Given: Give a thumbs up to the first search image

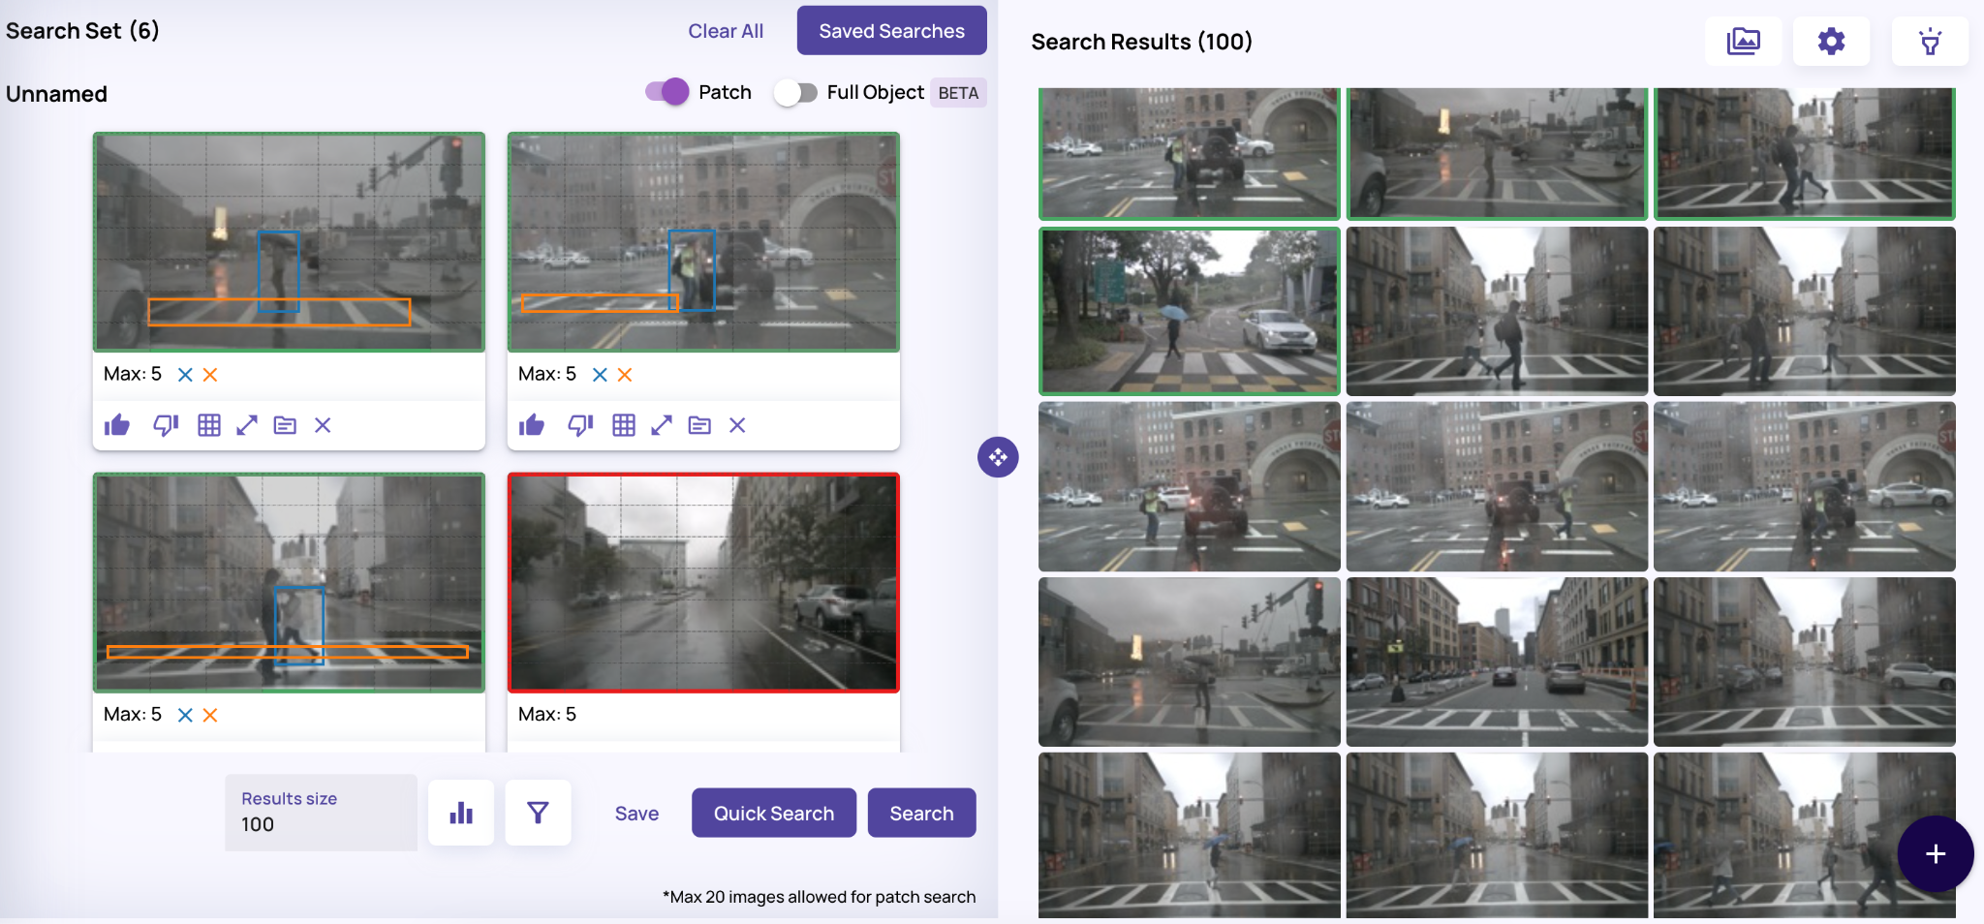Looking at the screenshot, I should [115, 424].
